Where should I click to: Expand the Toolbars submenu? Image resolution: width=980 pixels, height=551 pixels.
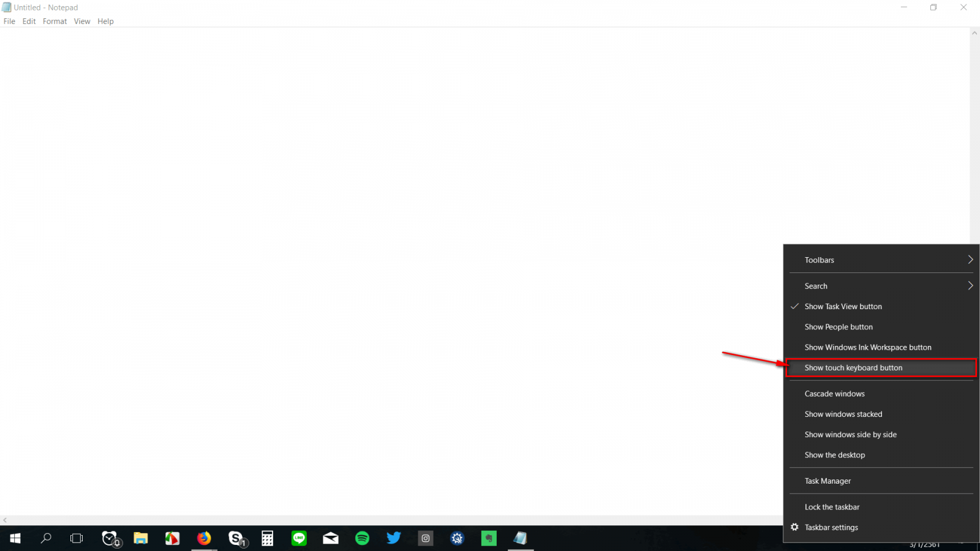coord(881,260)
